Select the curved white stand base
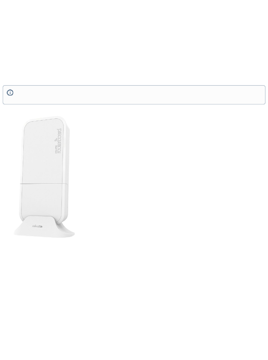The width and height of the screenshot is (268, 360). click(x=44, y=227)
